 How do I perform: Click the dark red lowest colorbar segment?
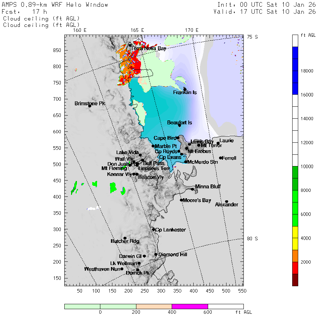295,280
